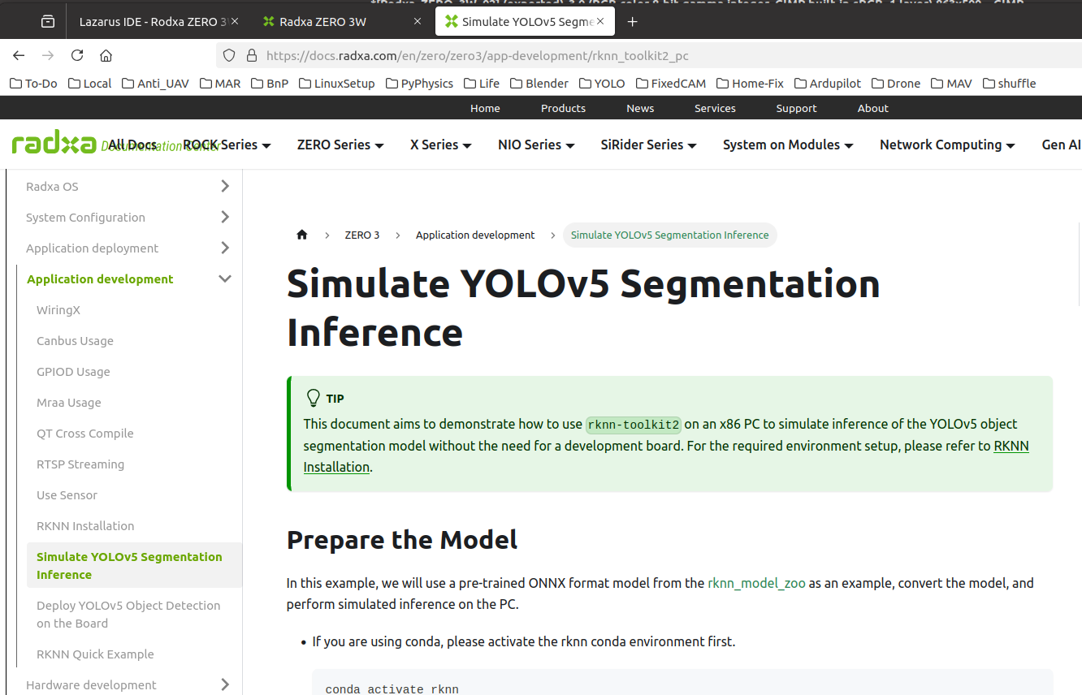Expand the NIO Series dropdown

click(x=536, y=145)
